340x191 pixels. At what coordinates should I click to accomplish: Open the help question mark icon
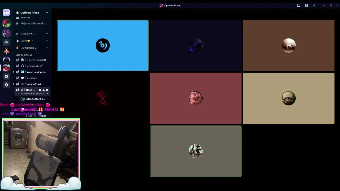[307, 6]
